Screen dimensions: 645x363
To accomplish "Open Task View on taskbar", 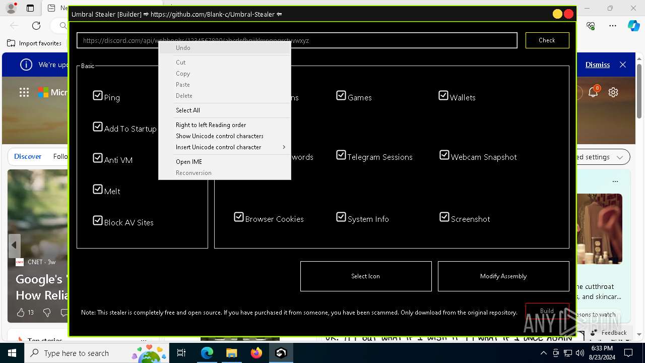I will point(181,353).
